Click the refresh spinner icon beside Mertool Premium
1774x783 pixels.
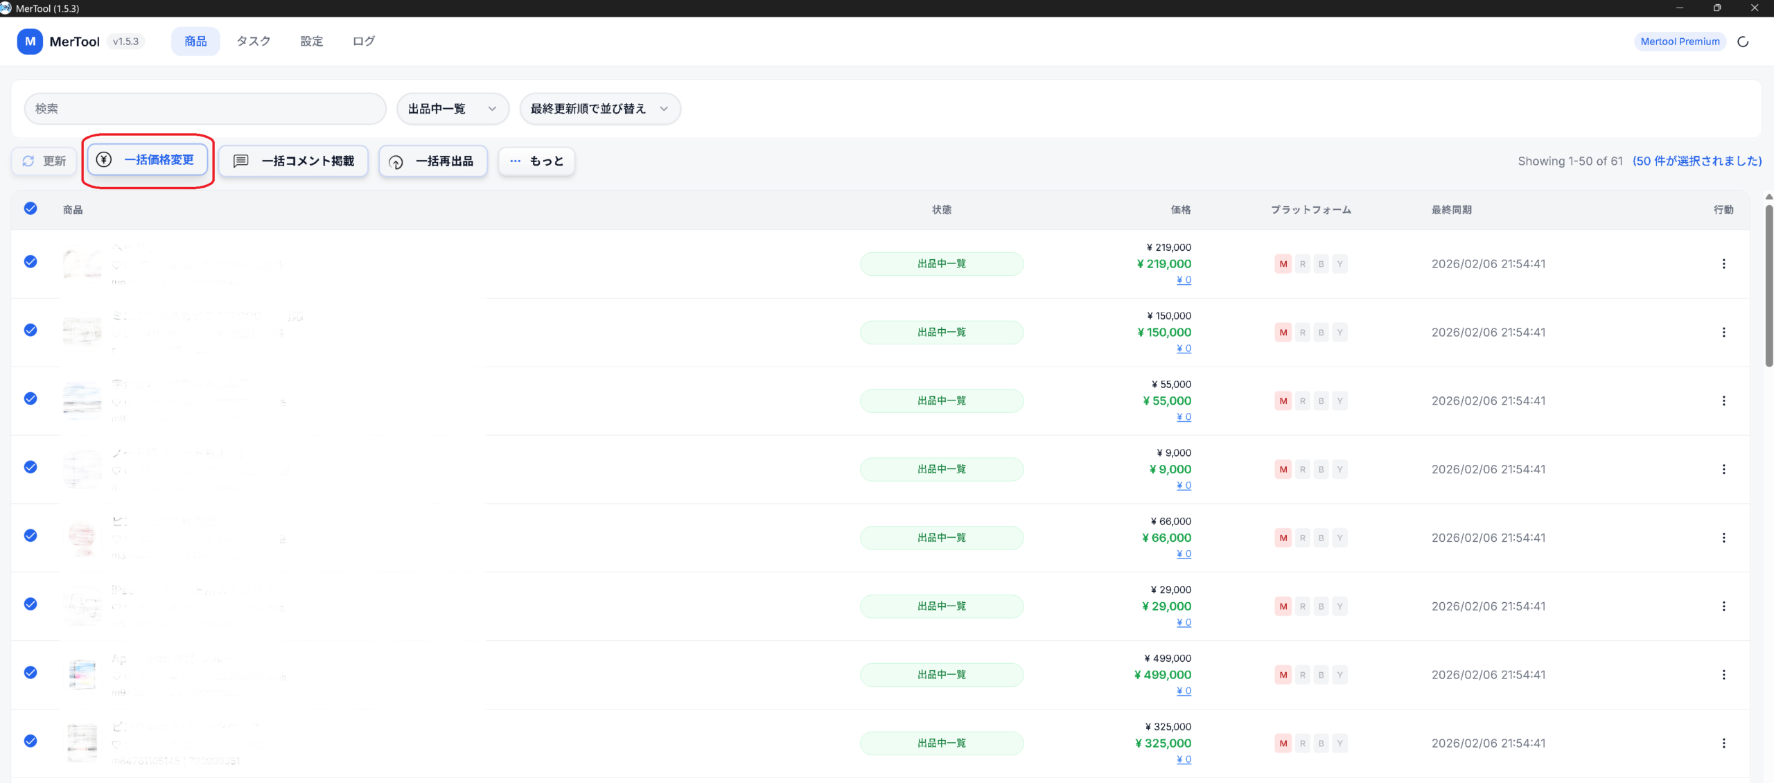coord(1743,42)
